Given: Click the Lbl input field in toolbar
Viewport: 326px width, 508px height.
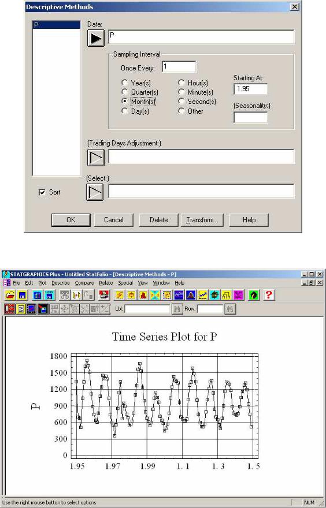Looking at the screenshot, I should 147,309.
